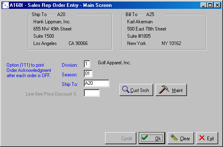The width and height of the screenshot is (223, 147).
Task: Exit the order entry screen
Action: (207, 138)
